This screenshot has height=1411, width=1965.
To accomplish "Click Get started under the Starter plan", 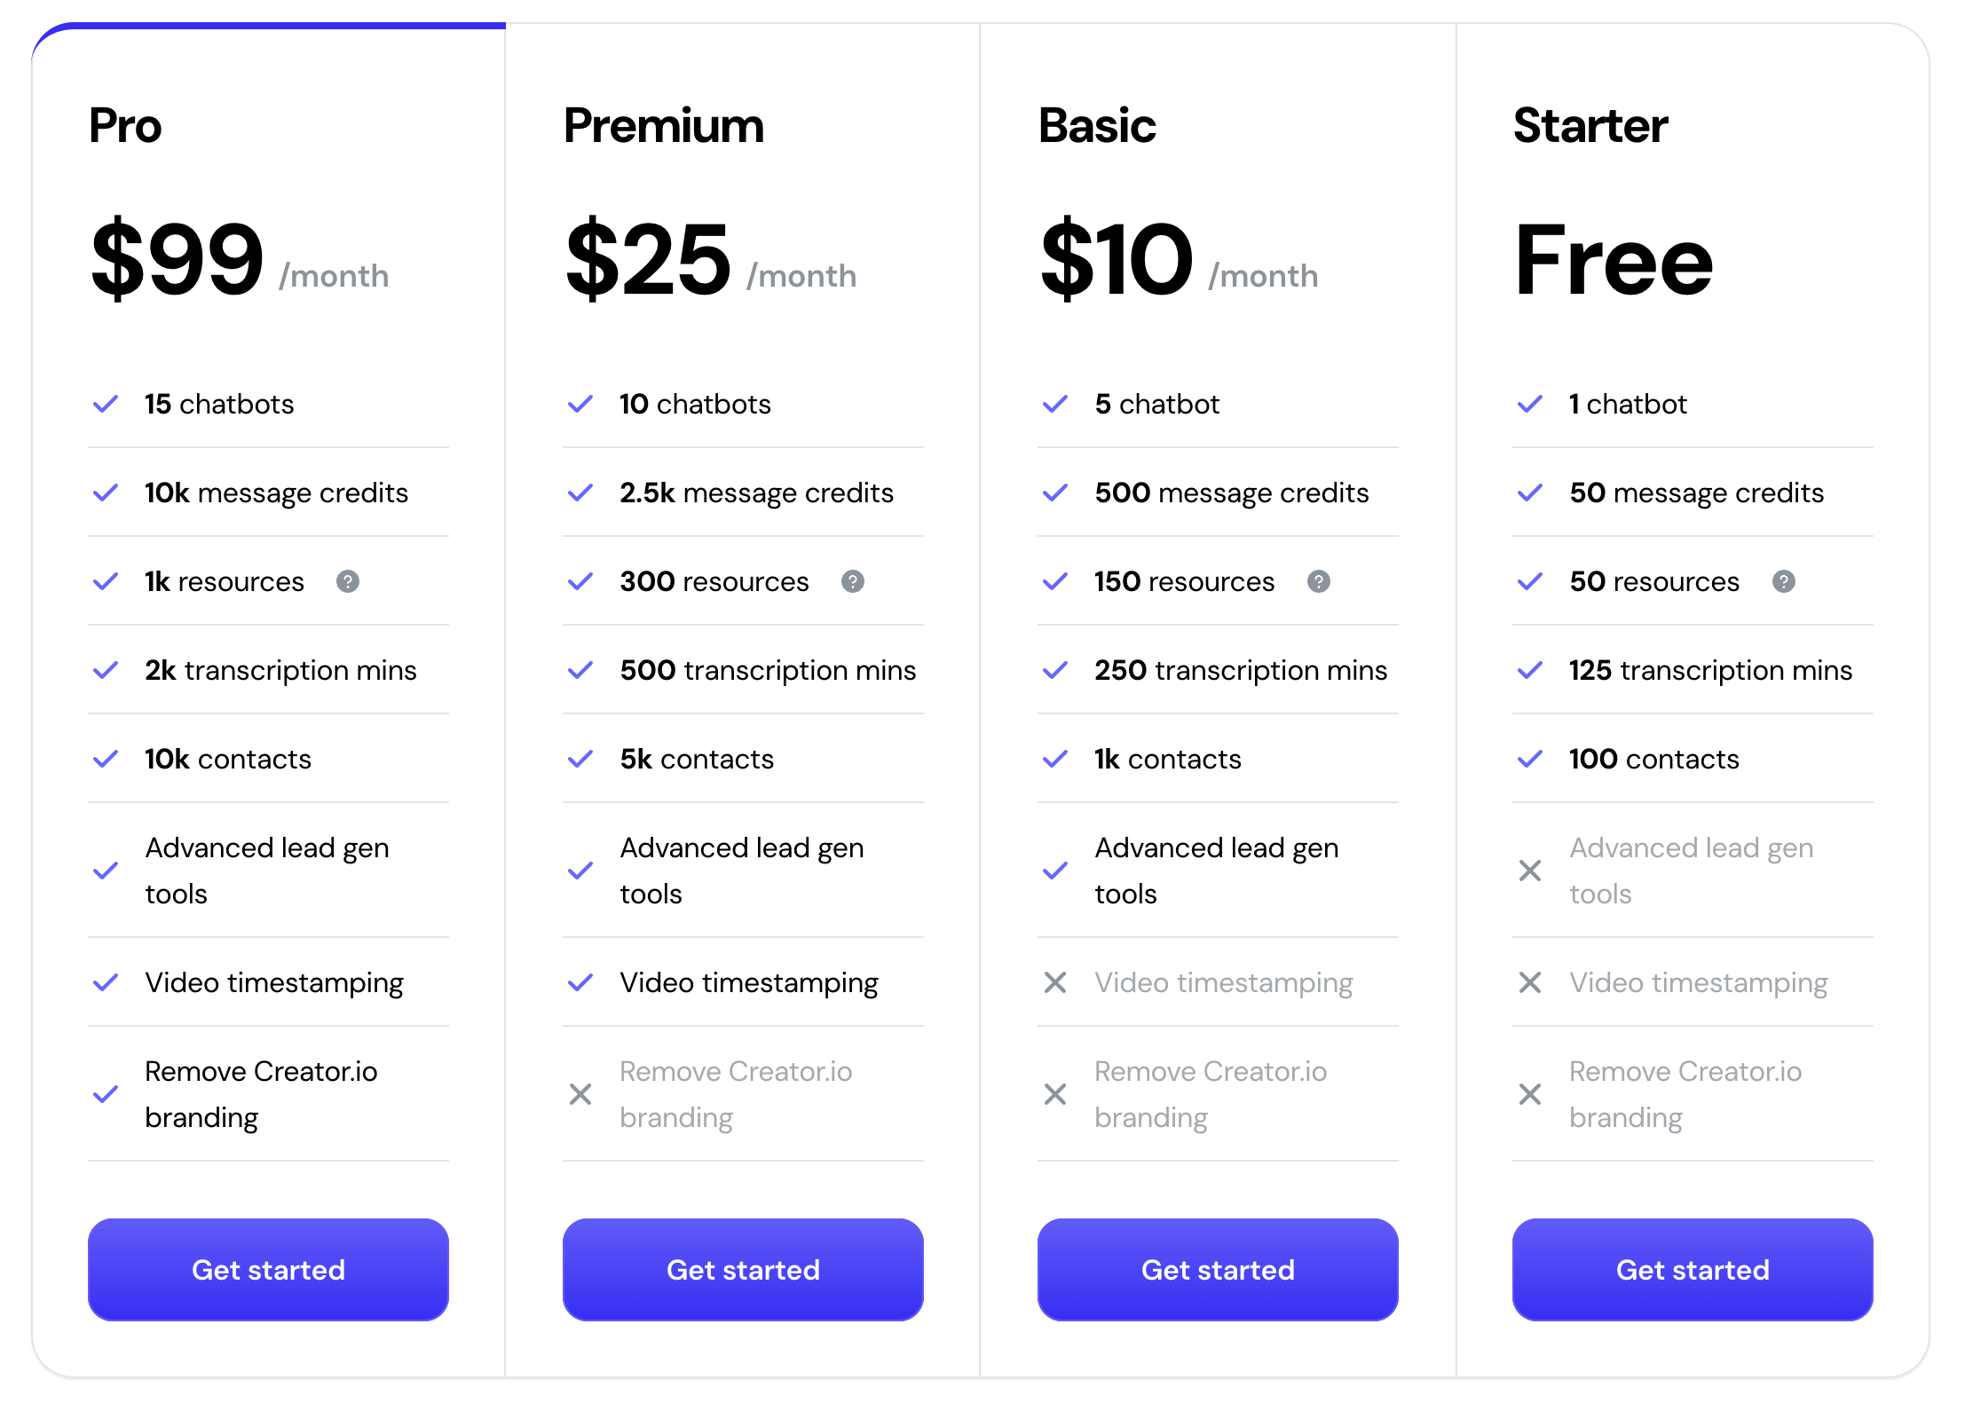I will 1692,1270.
